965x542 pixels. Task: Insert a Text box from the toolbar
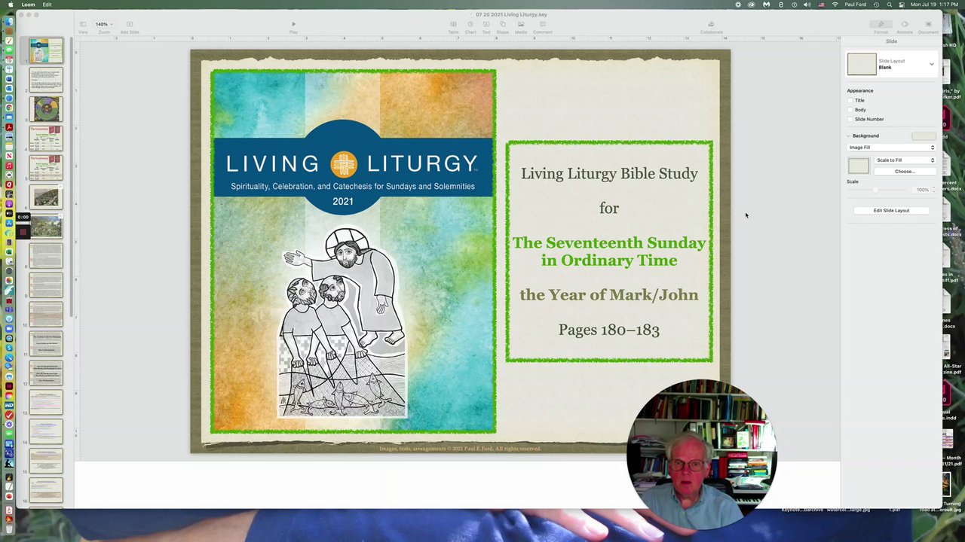[486, 27]
